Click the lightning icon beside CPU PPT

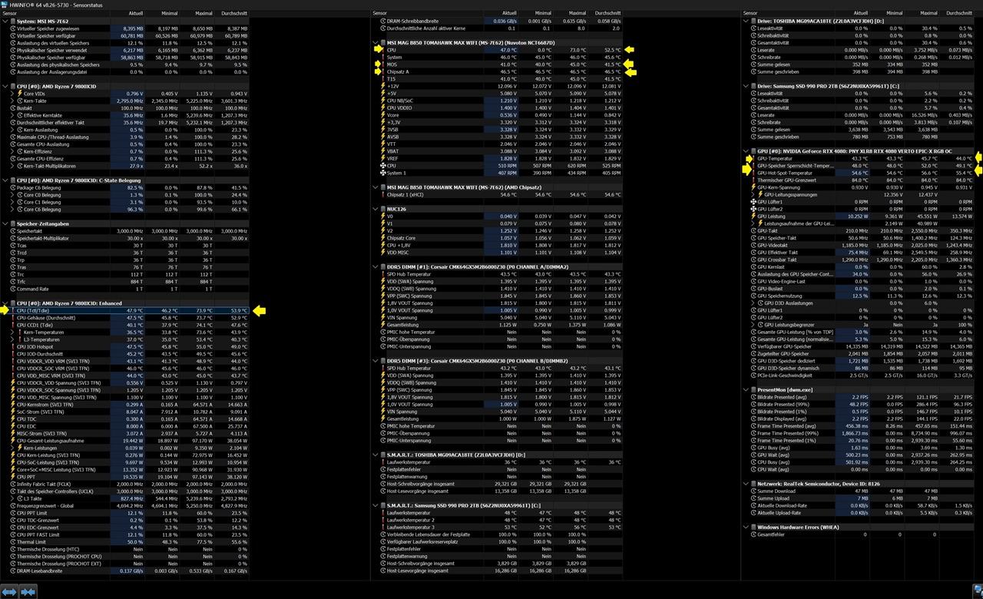pos(12,477)
